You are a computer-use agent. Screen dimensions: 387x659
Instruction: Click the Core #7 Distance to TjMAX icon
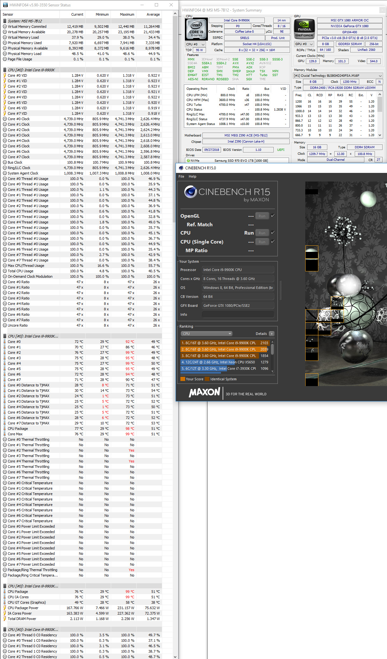tap(5, 423)
